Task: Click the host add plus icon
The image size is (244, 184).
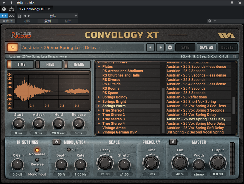Action: point(11,3)
